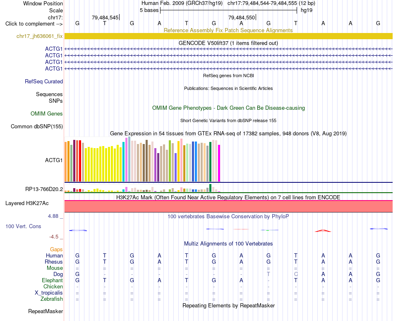Click the H3K27Ac Mark ENCODE track title
Image resolution: width=393 pixels, height=321 pixels.
[228, 197]
